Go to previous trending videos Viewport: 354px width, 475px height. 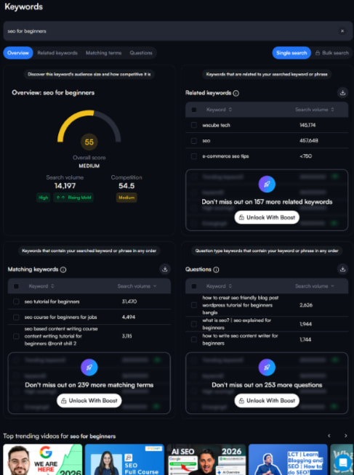tap(329, 436)
